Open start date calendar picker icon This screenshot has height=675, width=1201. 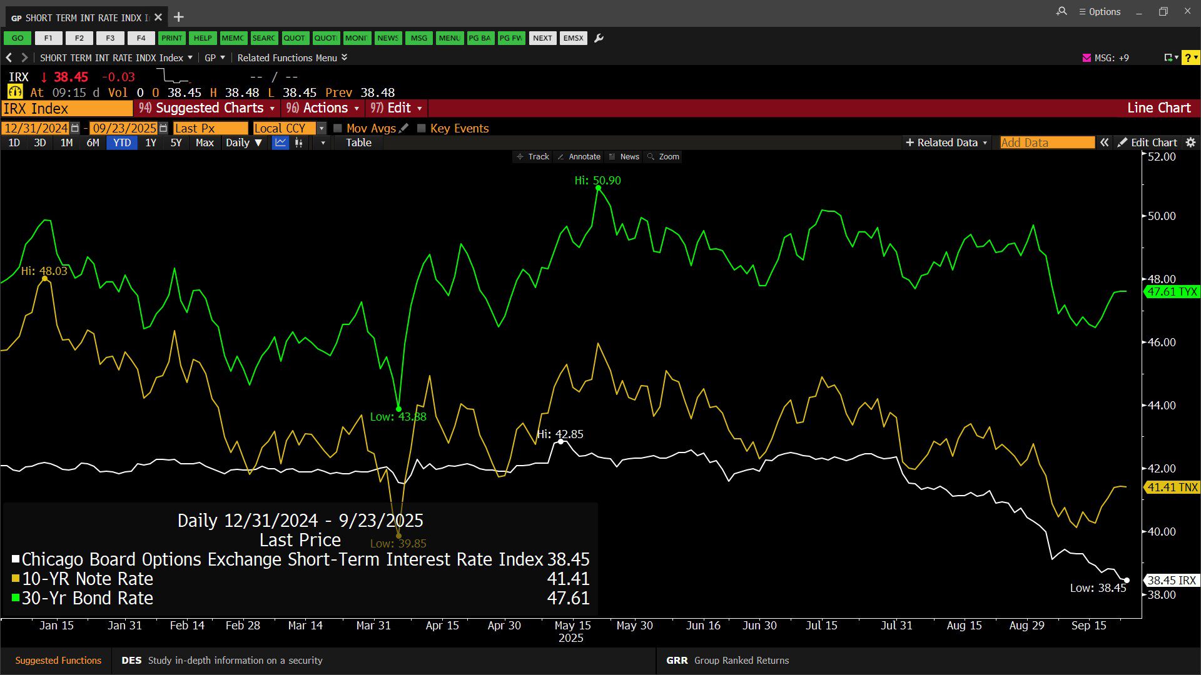(75, 128)
